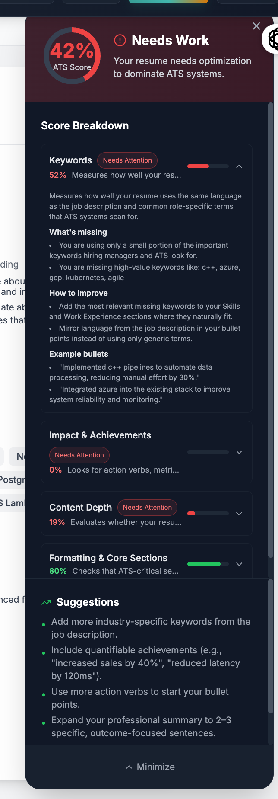This screenshot has width=278, height=799.
Task: Click the upward chevron icon on Minimize
Action: [x=129, y=766]
